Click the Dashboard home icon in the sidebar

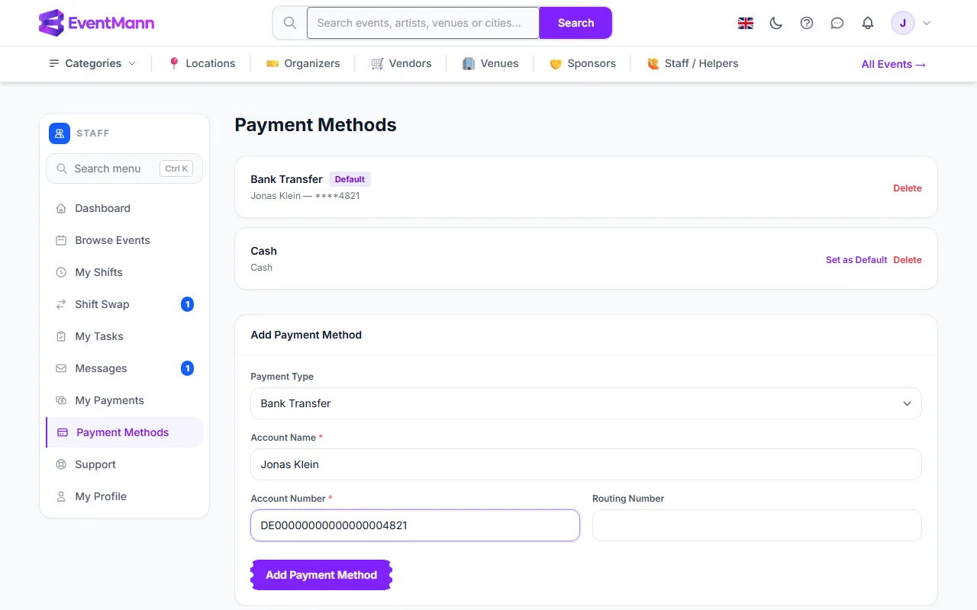[x=61, y=208]
